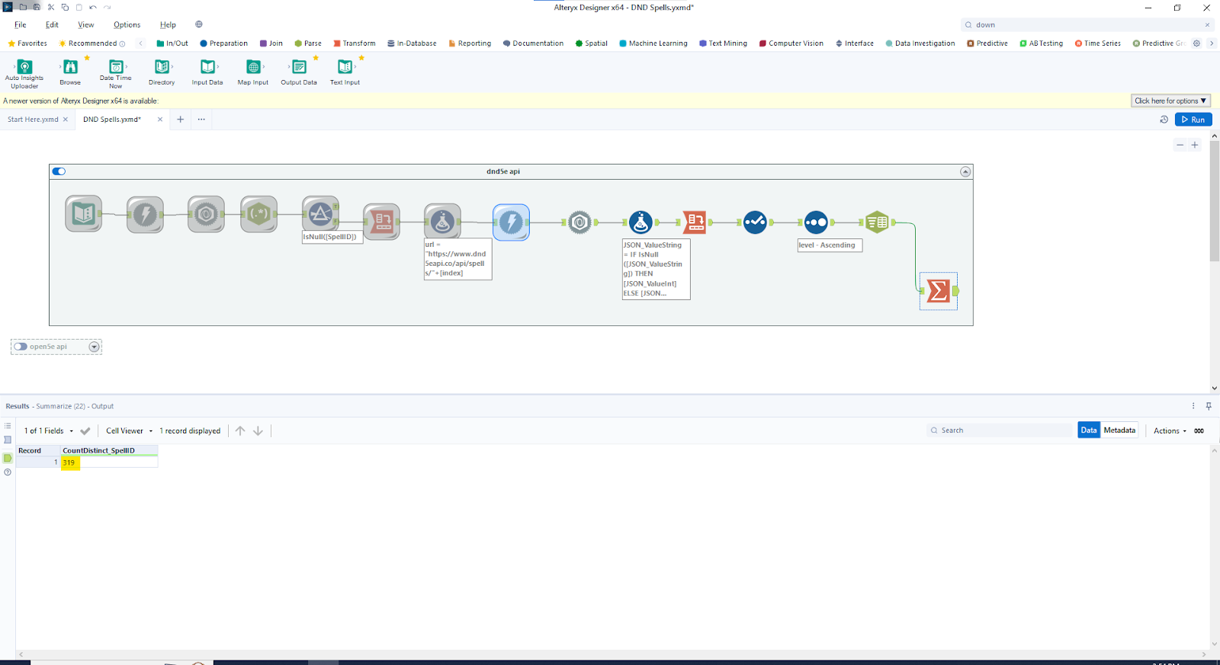Click the messages list icon in Results
The height and width of the screenshot is (665, 1220).
pos(8,426)
